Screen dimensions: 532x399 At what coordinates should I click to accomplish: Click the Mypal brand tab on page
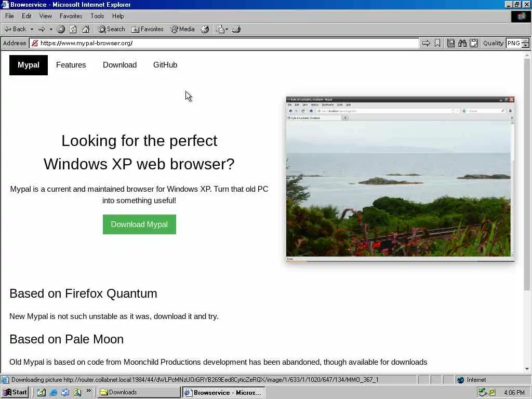(x=29, y=65)
